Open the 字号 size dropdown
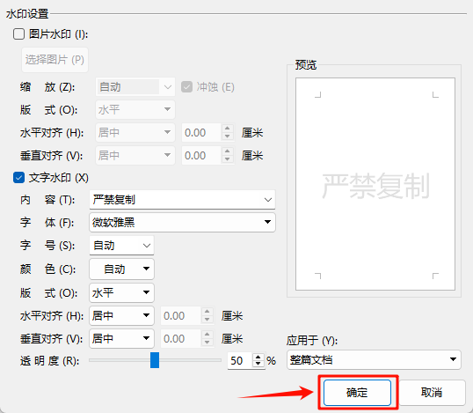Image resolution: width=473 pixels, height=413 pixels. [x=121, y=246]
